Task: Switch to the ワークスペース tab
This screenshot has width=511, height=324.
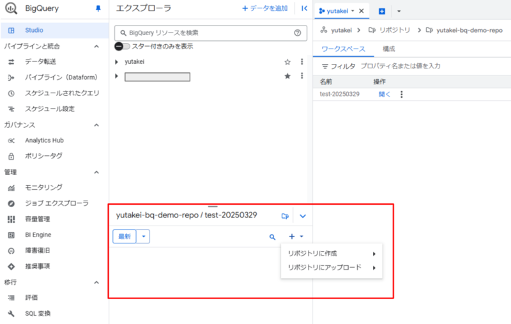Action: (343, 49)
